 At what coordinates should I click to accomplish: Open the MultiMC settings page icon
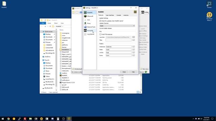85,13
